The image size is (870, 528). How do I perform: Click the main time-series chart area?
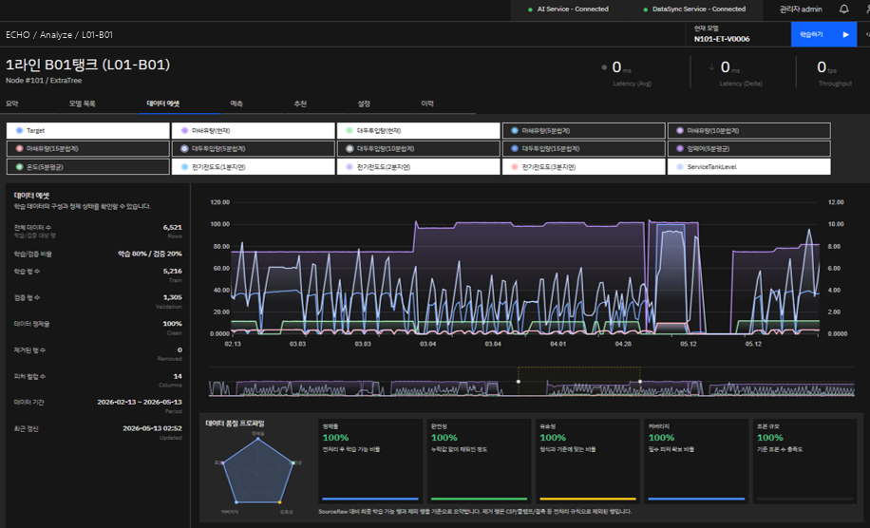pos(525,268)
